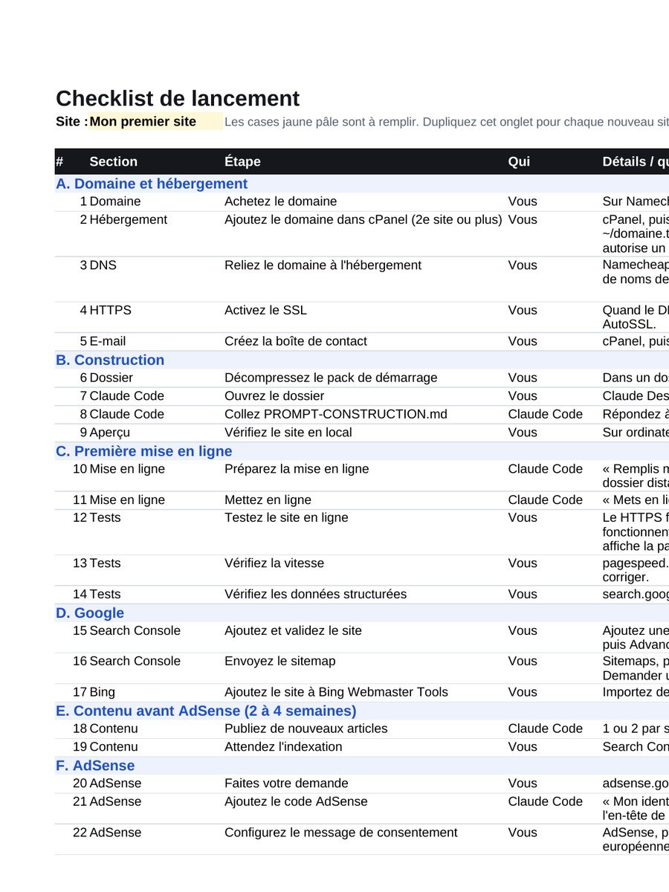This screenshot has height=892, width=669.
Task: Click 'Configurez le message de consentement' cell
Action: (341, 833)
